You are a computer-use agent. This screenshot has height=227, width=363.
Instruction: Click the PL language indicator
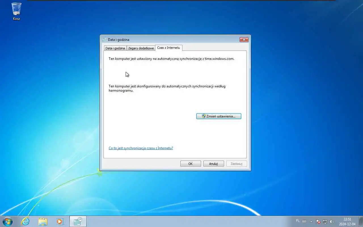click(x=298, y=221)
